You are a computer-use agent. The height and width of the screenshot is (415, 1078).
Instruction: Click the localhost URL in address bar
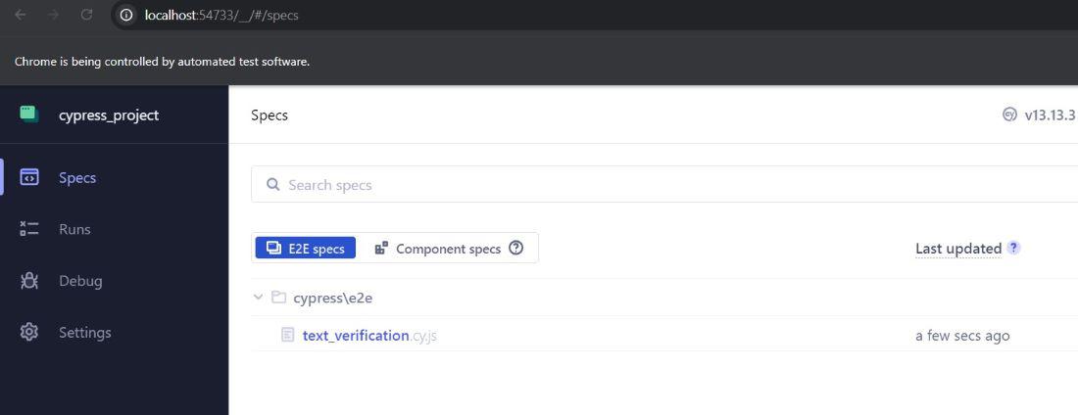[220, 15]
